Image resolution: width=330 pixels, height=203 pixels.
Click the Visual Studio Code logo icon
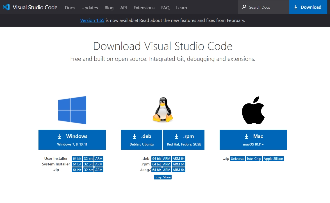(6, 7)
